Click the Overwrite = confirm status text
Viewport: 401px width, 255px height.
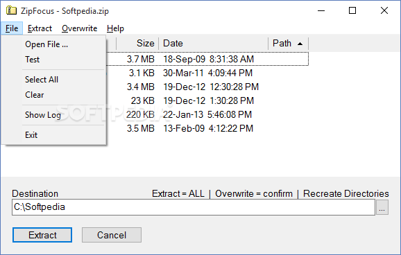click(x=254, y=194)
